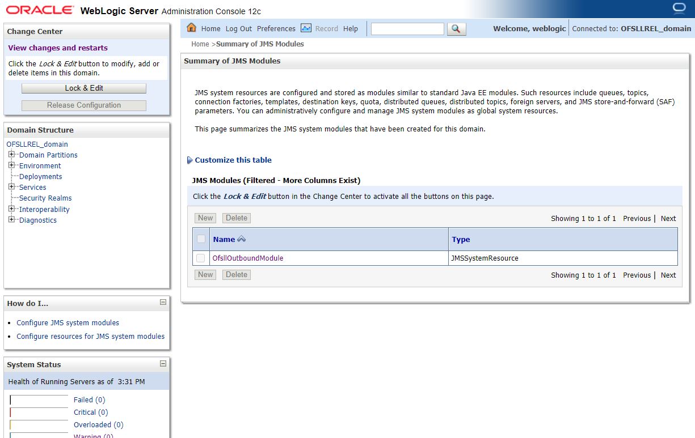Screen dimensions: 695x438
Task: Click the bottom Next pagination link
Action: 668,275
